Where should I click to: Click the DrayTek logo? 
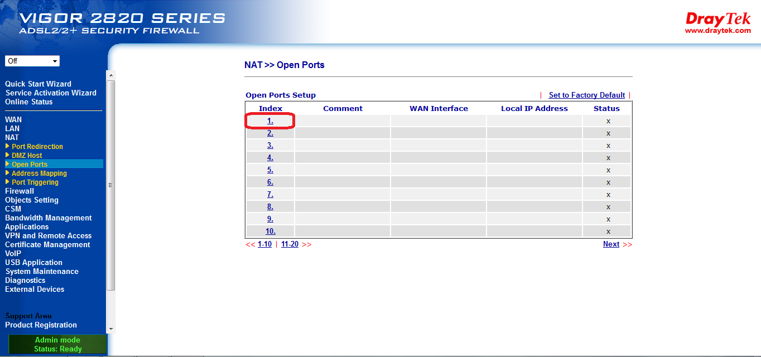(718, 19)
